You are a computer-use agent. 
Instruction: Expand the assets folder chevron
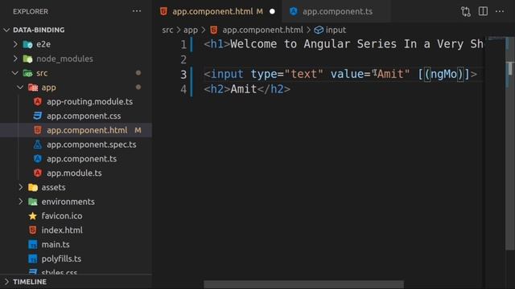click(20, 187)
